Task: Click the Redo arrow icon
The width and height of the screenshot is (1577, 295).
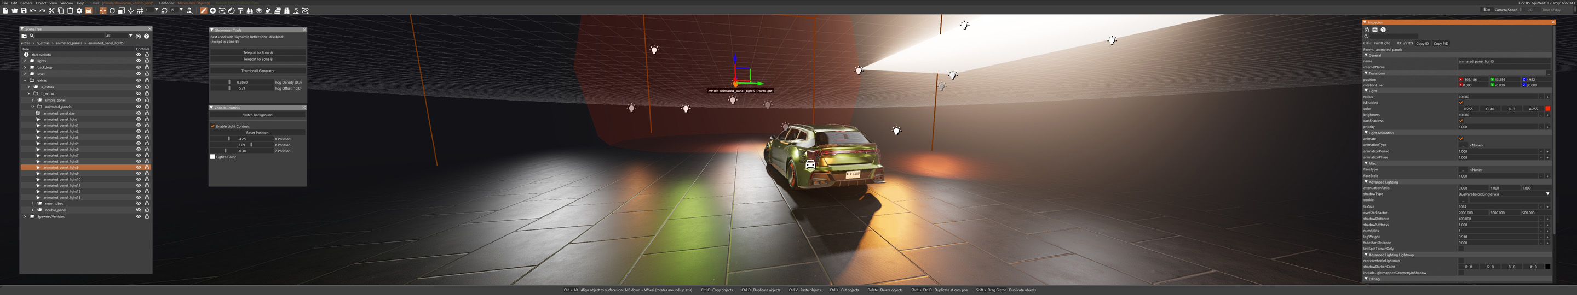Action: coord(42,10)
